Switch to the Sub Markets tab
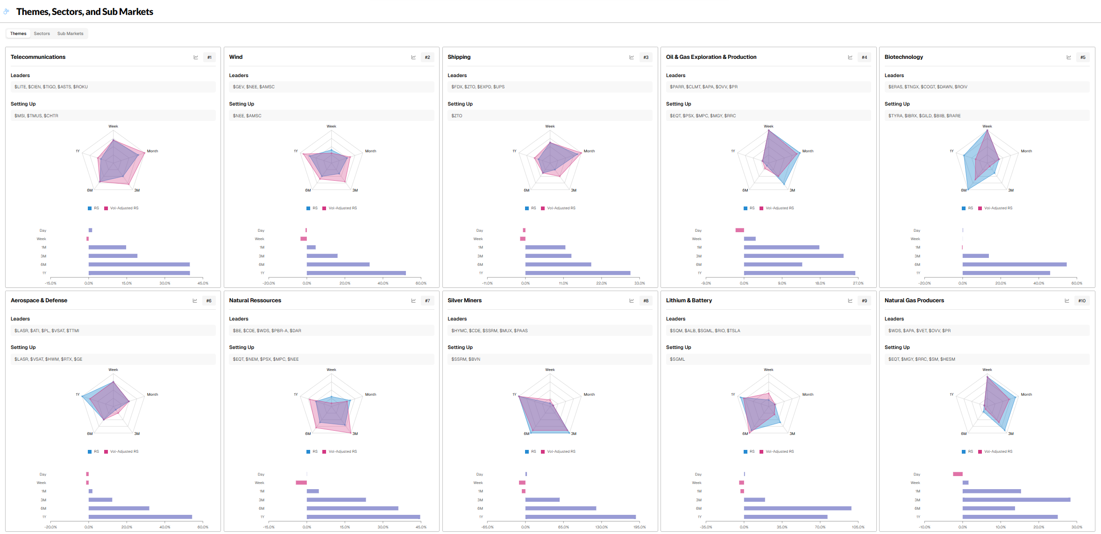The height and width of the screenshot is (534, 1101). pyautogui.click(x=70, y=34)
